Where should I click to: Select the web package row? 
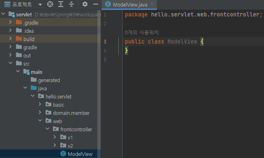coord(51,121)
